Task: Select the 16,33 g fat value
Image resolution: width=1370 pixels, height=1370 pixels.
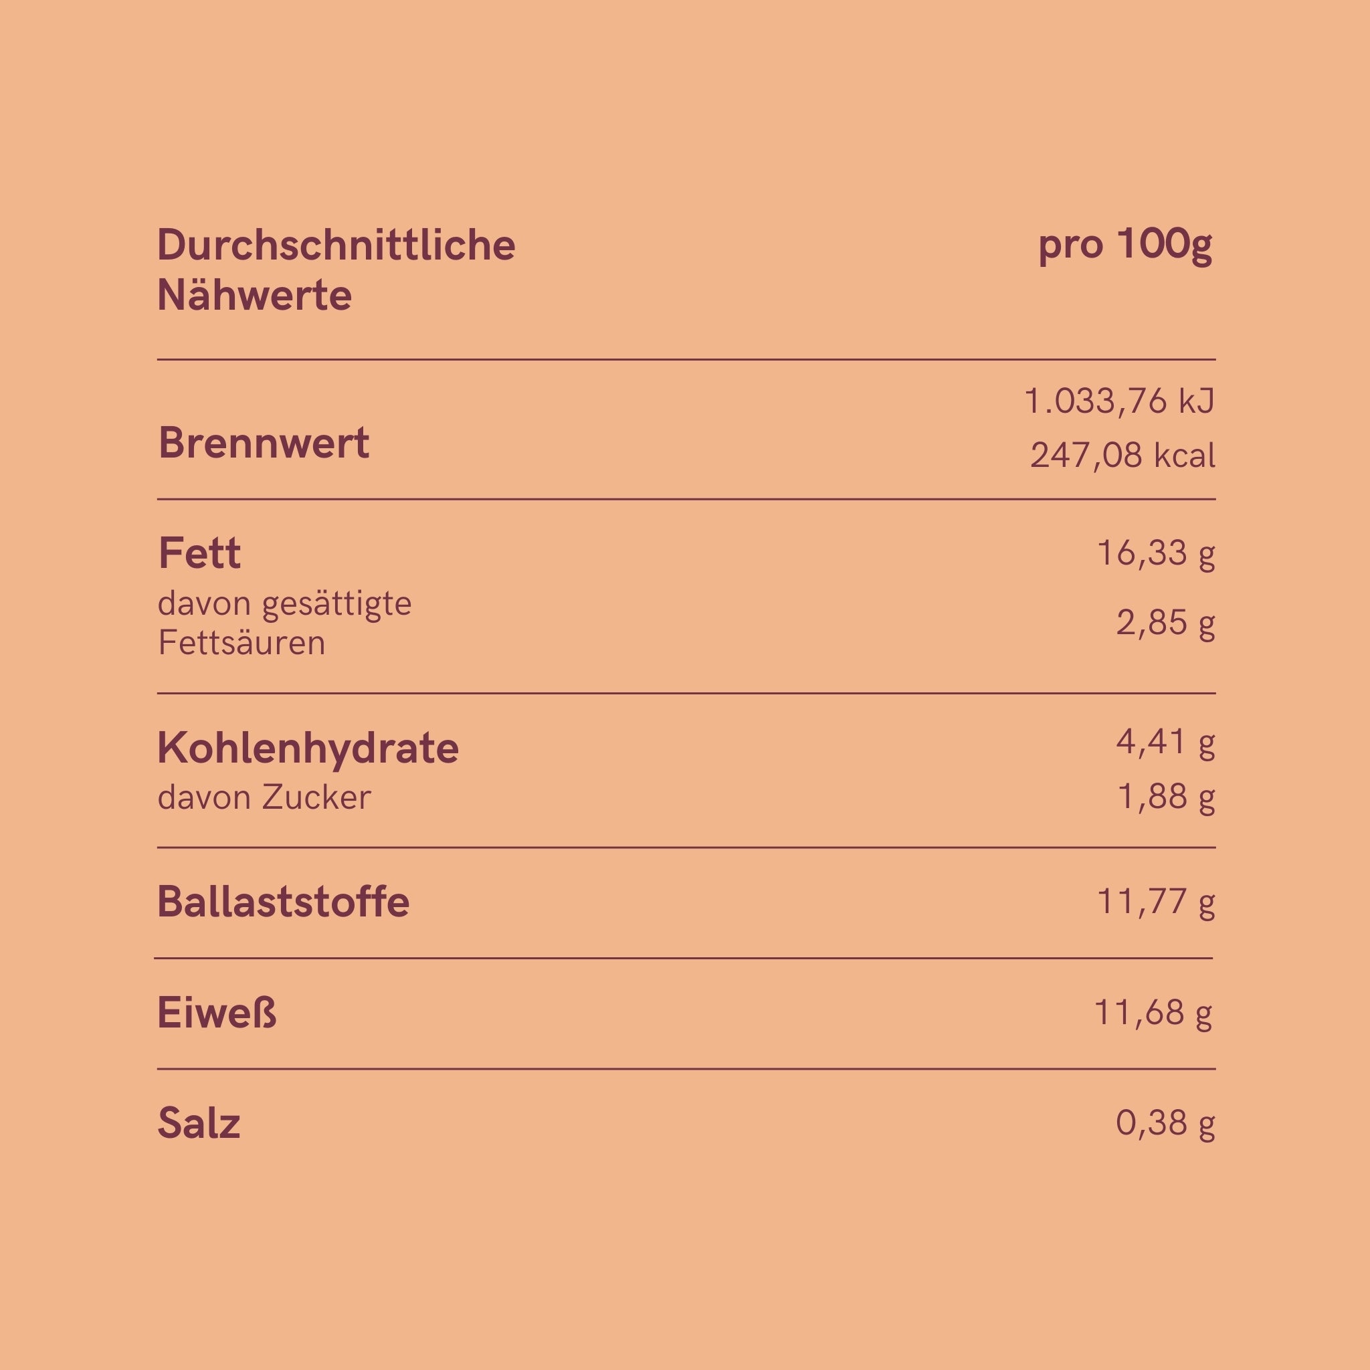Action: (x=1156, y=553)
